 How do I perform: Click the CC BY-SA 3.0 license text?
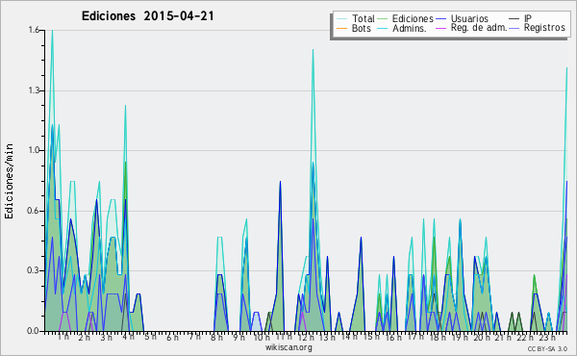coord(547,349)
